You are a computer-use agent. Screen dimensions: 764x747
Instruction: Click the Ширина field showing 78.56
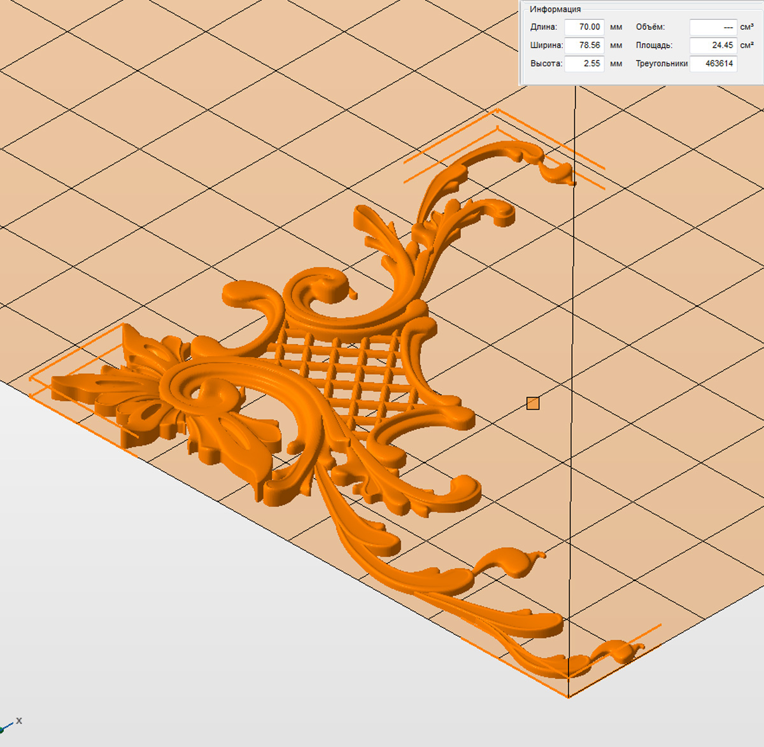point(584,45)
